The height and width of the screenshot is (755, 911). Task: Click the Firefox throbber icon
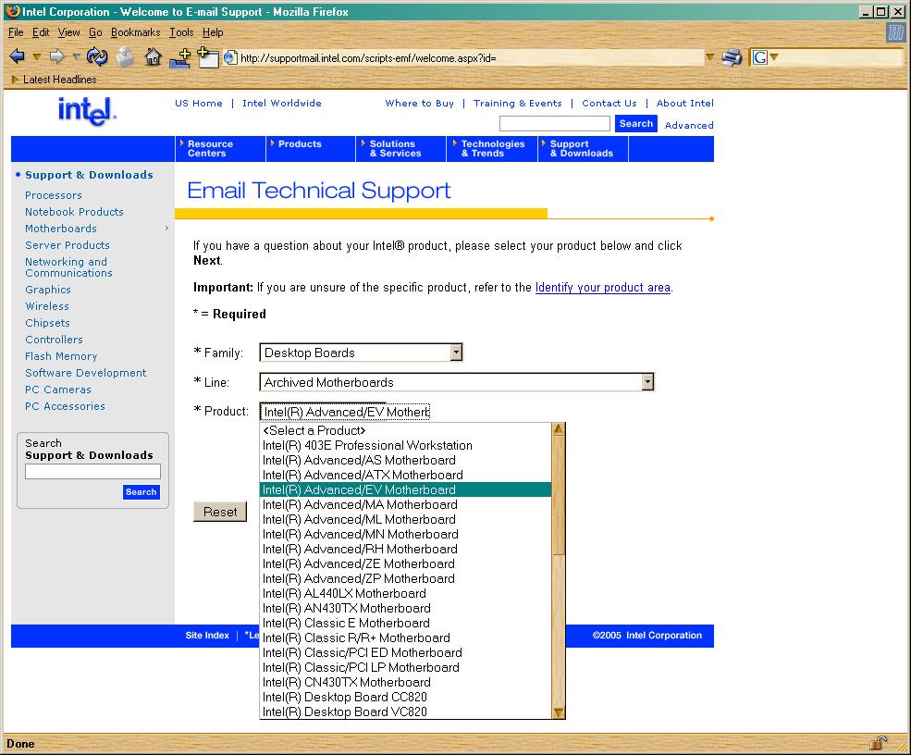(x=895, y=32)
